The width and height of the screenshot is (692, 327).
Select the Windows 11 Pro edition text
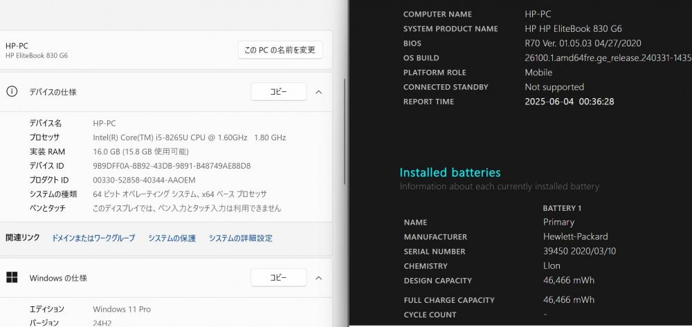pos(122,309)
